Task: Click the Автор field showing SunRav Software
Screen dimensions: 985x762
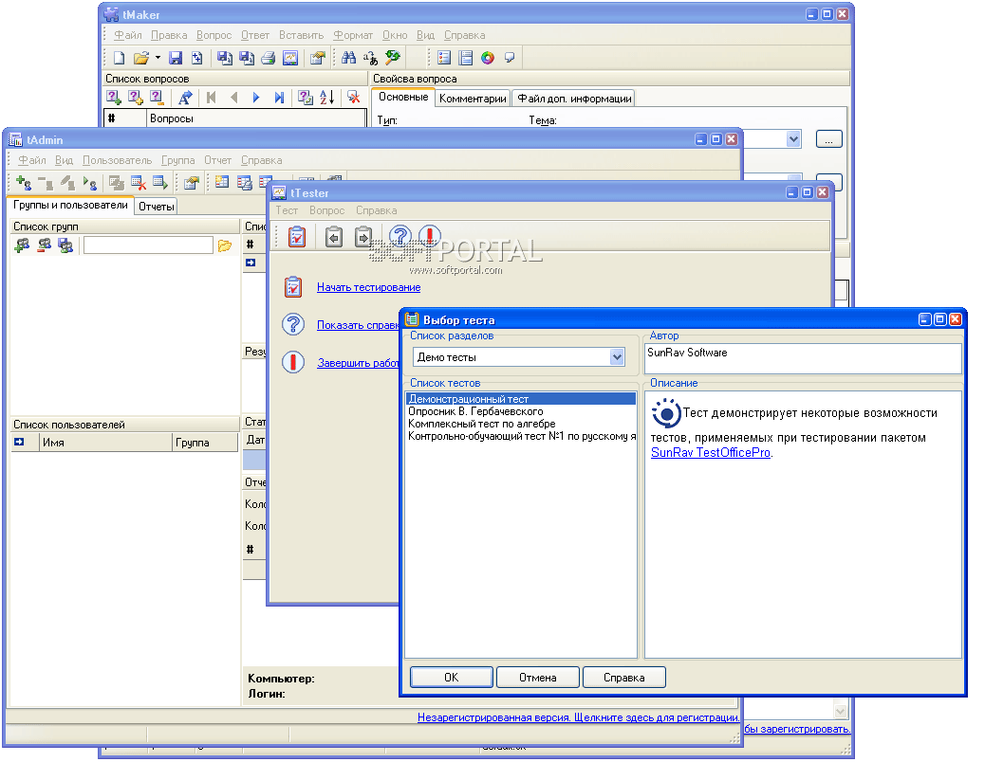Action: (803, 358)
